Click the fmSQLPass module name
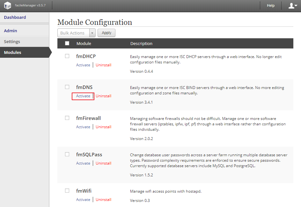This screenshot has width=301, height=207. [89, 155]
